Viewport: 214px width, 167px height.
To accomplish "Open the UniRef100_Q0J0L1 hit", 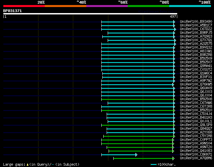I will tap(196, 121).
